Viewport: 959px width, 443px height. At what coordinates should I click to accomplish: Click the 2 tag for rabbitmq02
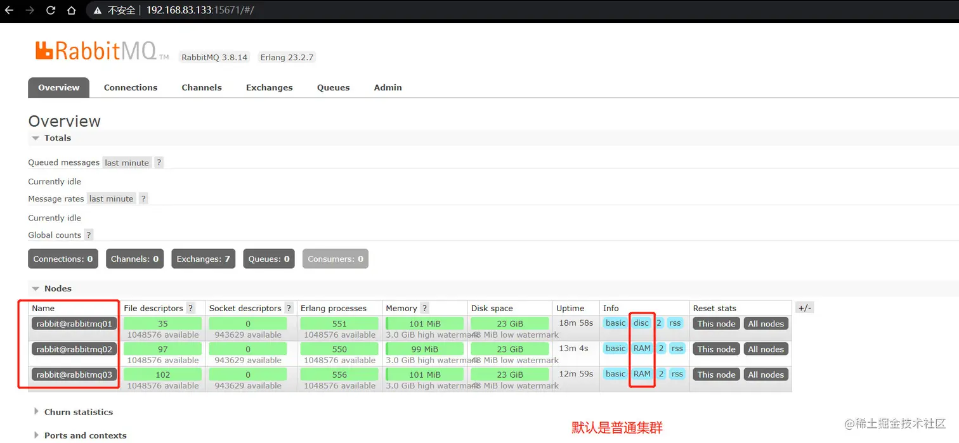click(661, 349)
